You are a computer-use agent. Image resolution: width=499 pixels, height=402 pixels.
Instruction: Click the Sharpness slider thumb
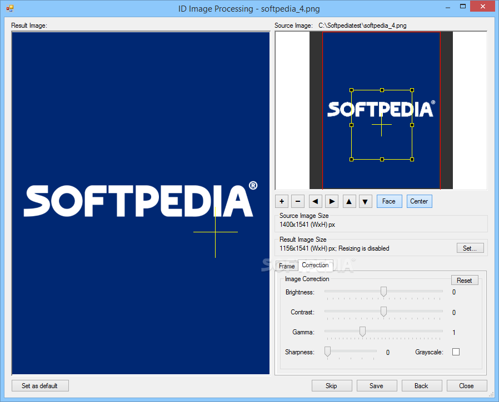[x=327, y=352]
